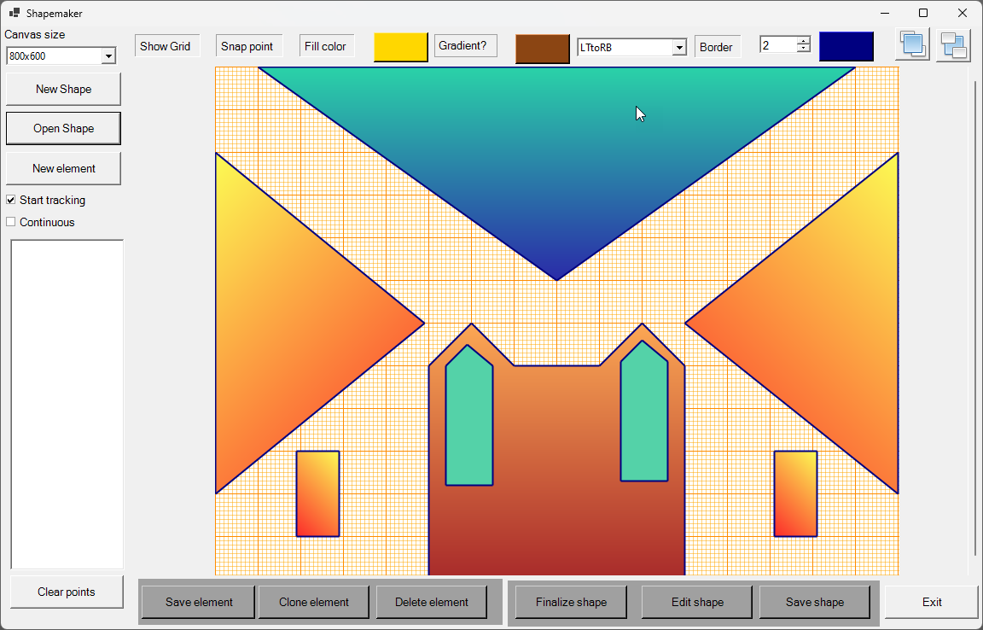The image size is (983, 630).
Task: Open an existing shape
Action: 63,128
